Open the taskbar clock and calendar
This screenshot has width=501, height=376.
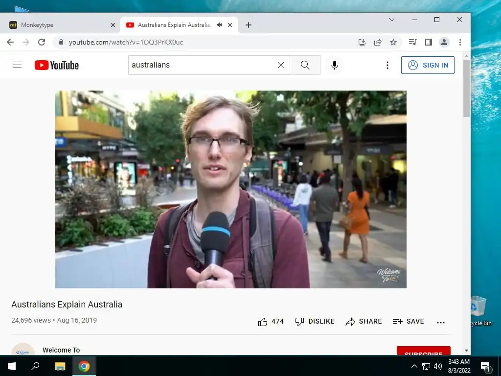pos(459,366)
